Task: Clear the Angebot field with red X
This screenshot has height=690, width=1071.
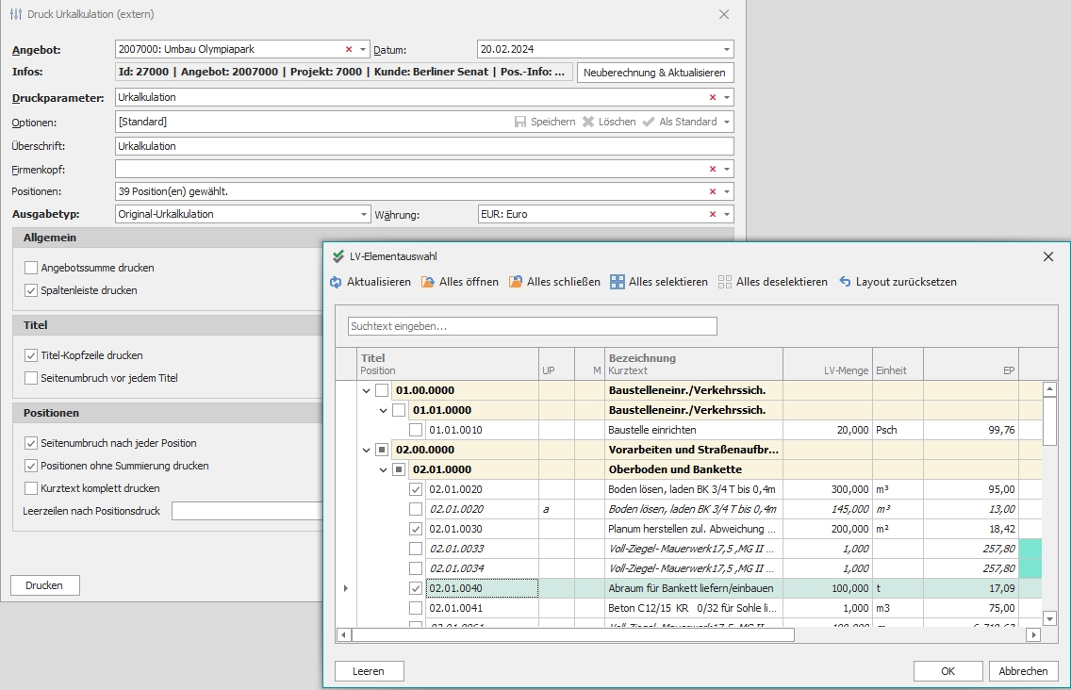Action: coord(349,49)
